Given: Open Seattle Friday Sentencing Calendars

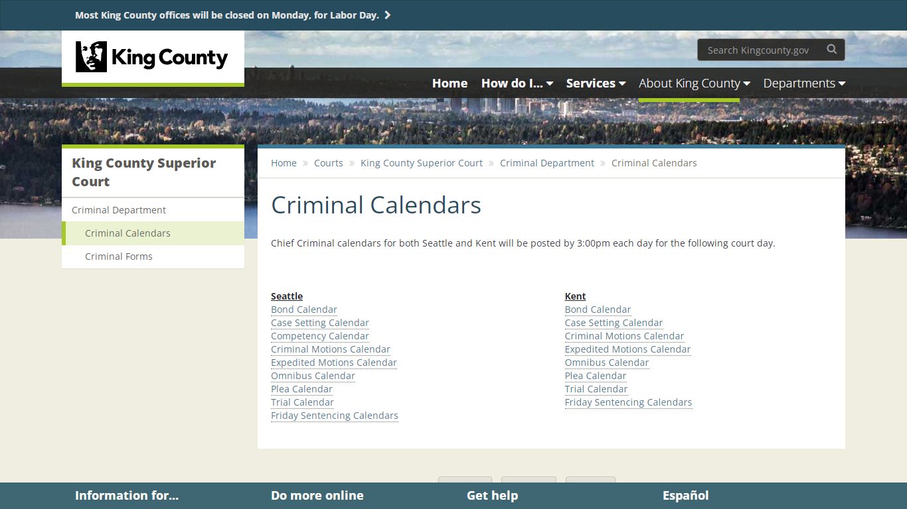Looking at the screenshot, I should [335, 416].
